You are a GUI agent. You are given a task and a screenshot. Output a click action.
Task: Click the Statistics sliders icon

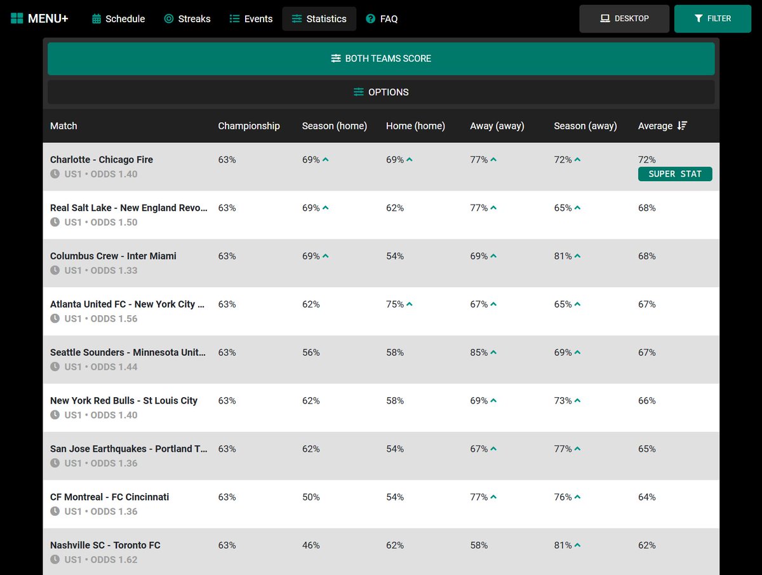coord(297,19)
